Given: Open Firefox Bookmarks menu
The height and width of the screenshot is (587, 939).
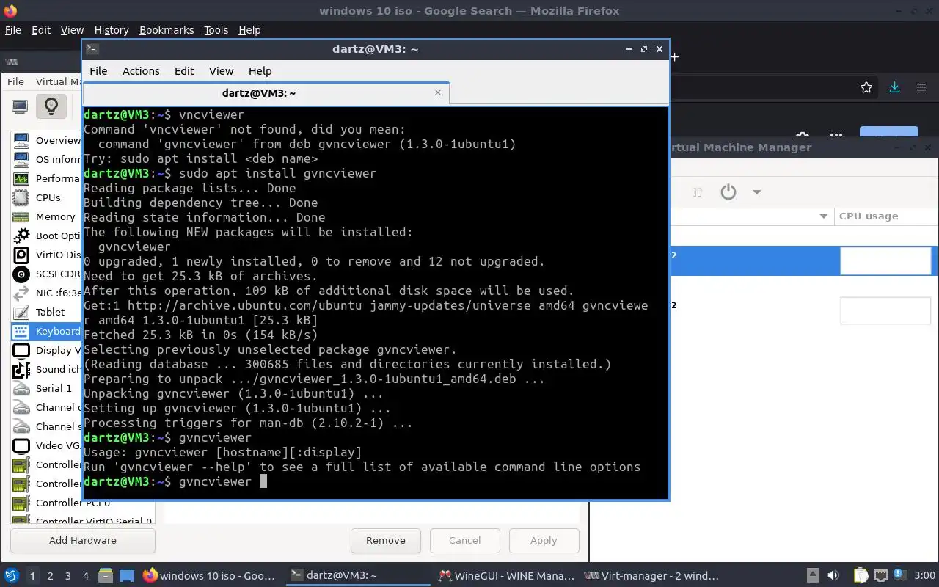Looking at the screenshot, I should point(167,30).
